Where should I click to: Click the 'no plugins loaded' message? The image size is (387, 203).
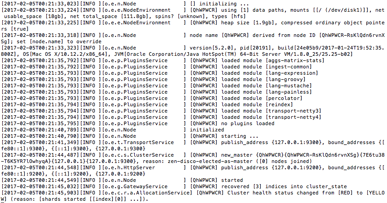pos(248,124)
